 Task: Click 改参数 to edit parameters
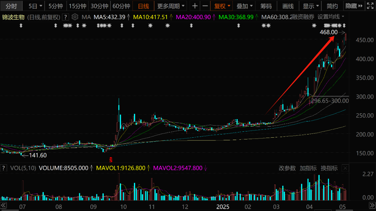coord(287,168)
